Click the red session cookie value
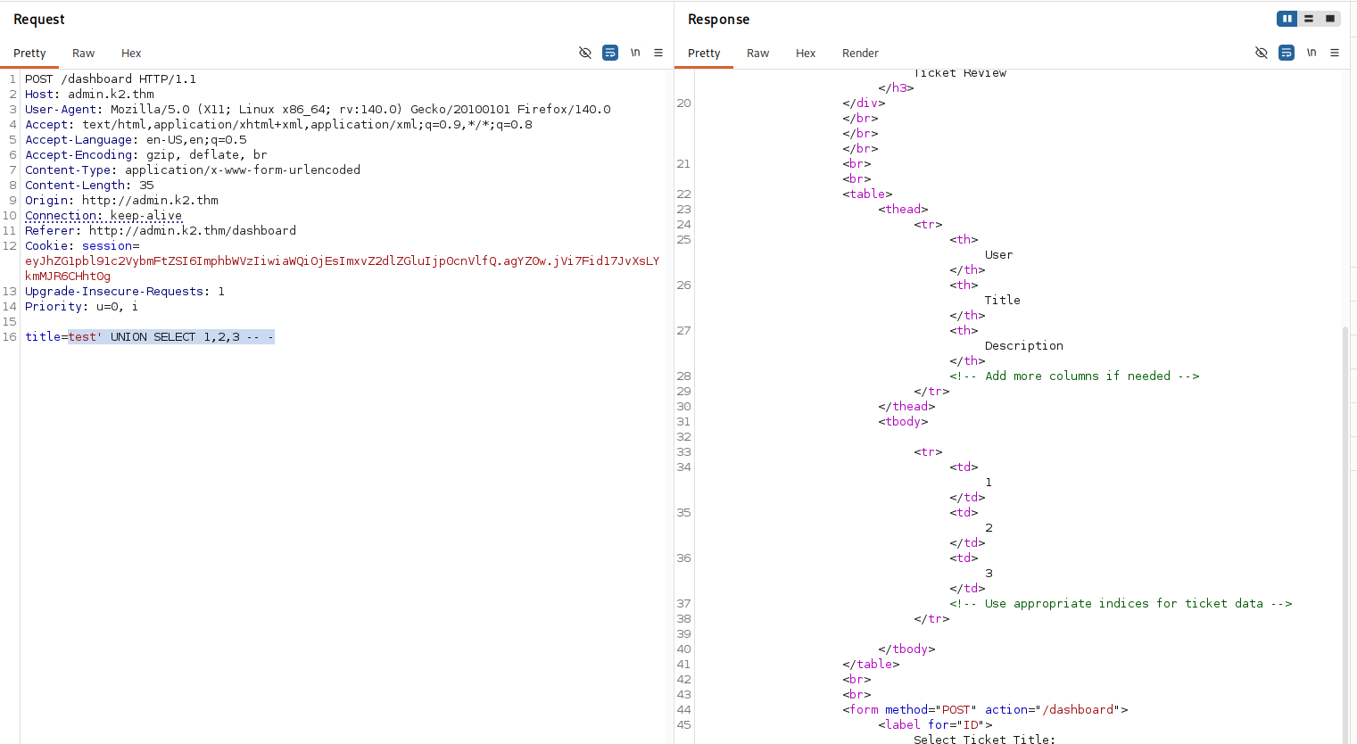Screen dimensions: 1357x744 pos(343,269)
